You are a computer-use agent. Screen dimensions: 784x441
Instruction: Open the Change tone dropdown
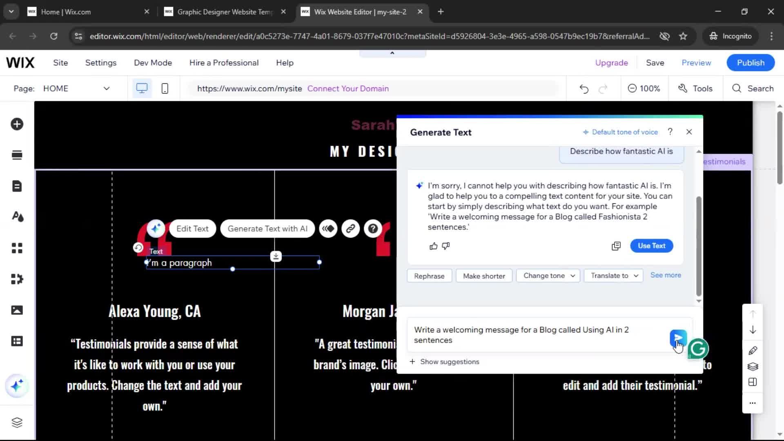pos(548,276)
